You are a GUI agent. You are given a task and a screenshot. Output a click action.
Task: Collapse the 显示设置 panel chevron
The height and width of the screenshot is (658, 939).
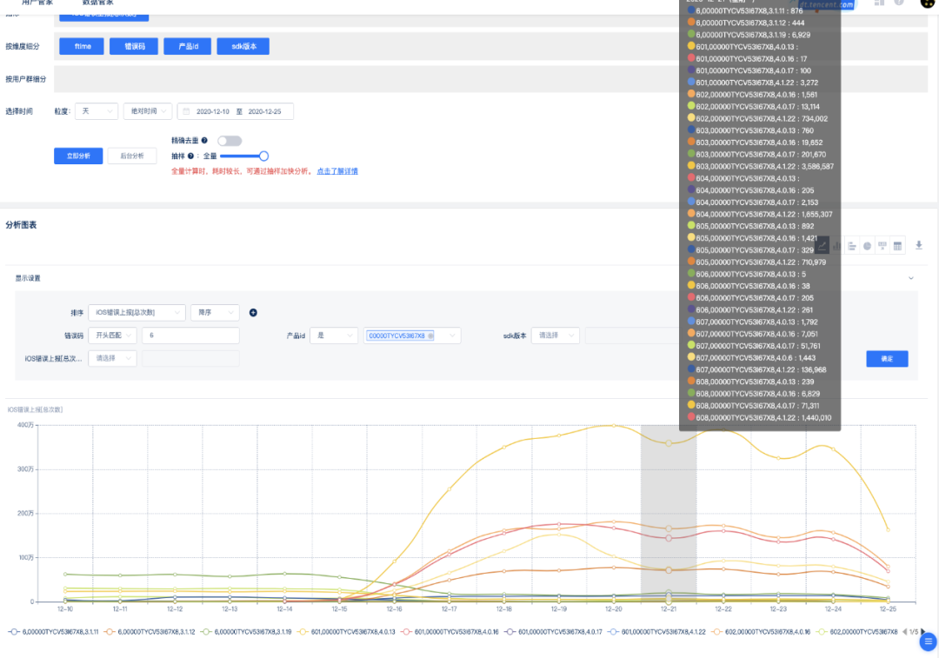[911, 278]
